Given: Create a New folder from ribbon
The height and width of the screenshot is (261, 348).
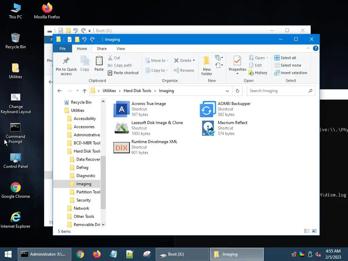Looking at the screenshot, I should 207,66.
